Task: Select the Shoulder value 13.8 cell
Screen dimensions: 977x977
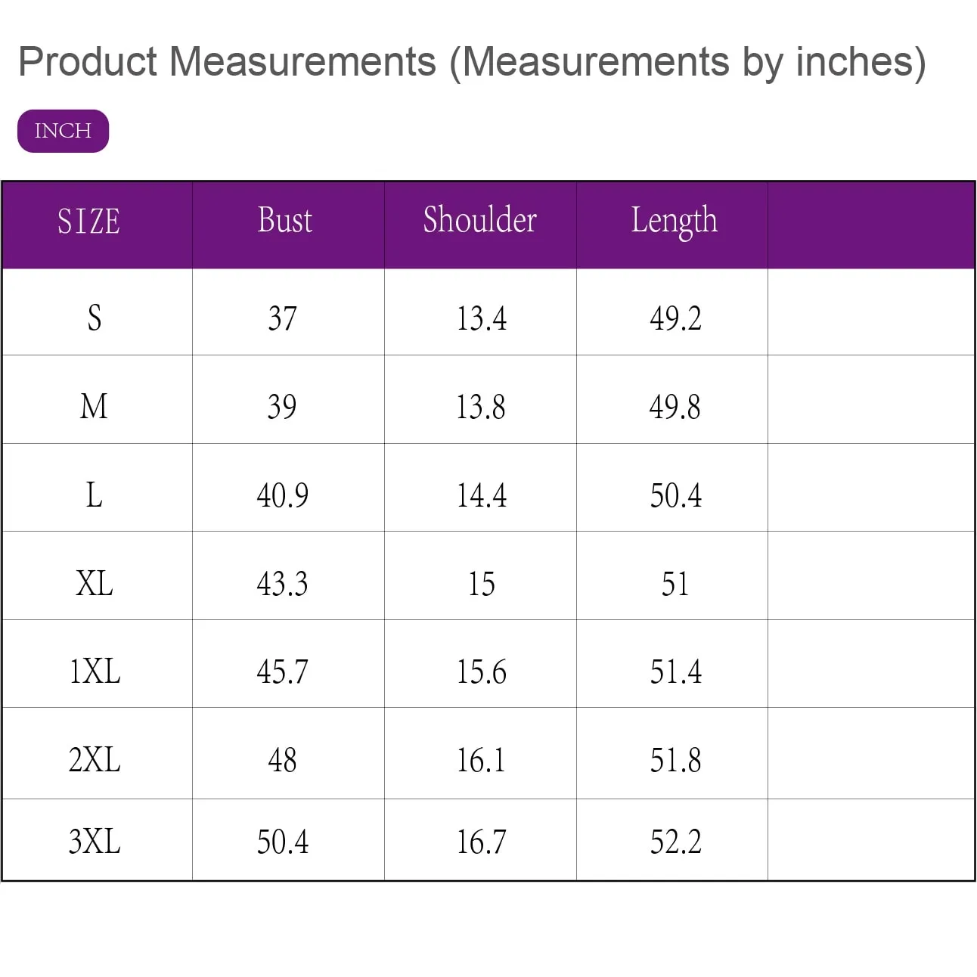Action: 480,407
